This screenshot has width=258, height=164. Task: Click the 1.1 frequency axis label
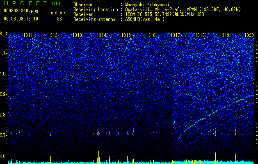click(3, 53)
